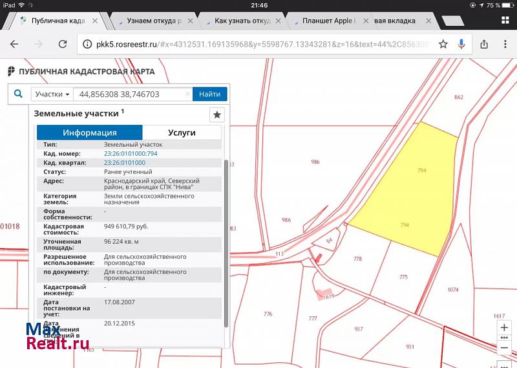Screen dimensions: 517x368
Task: Add parcel to favorites with star button
Action: (x=217, y=114)
